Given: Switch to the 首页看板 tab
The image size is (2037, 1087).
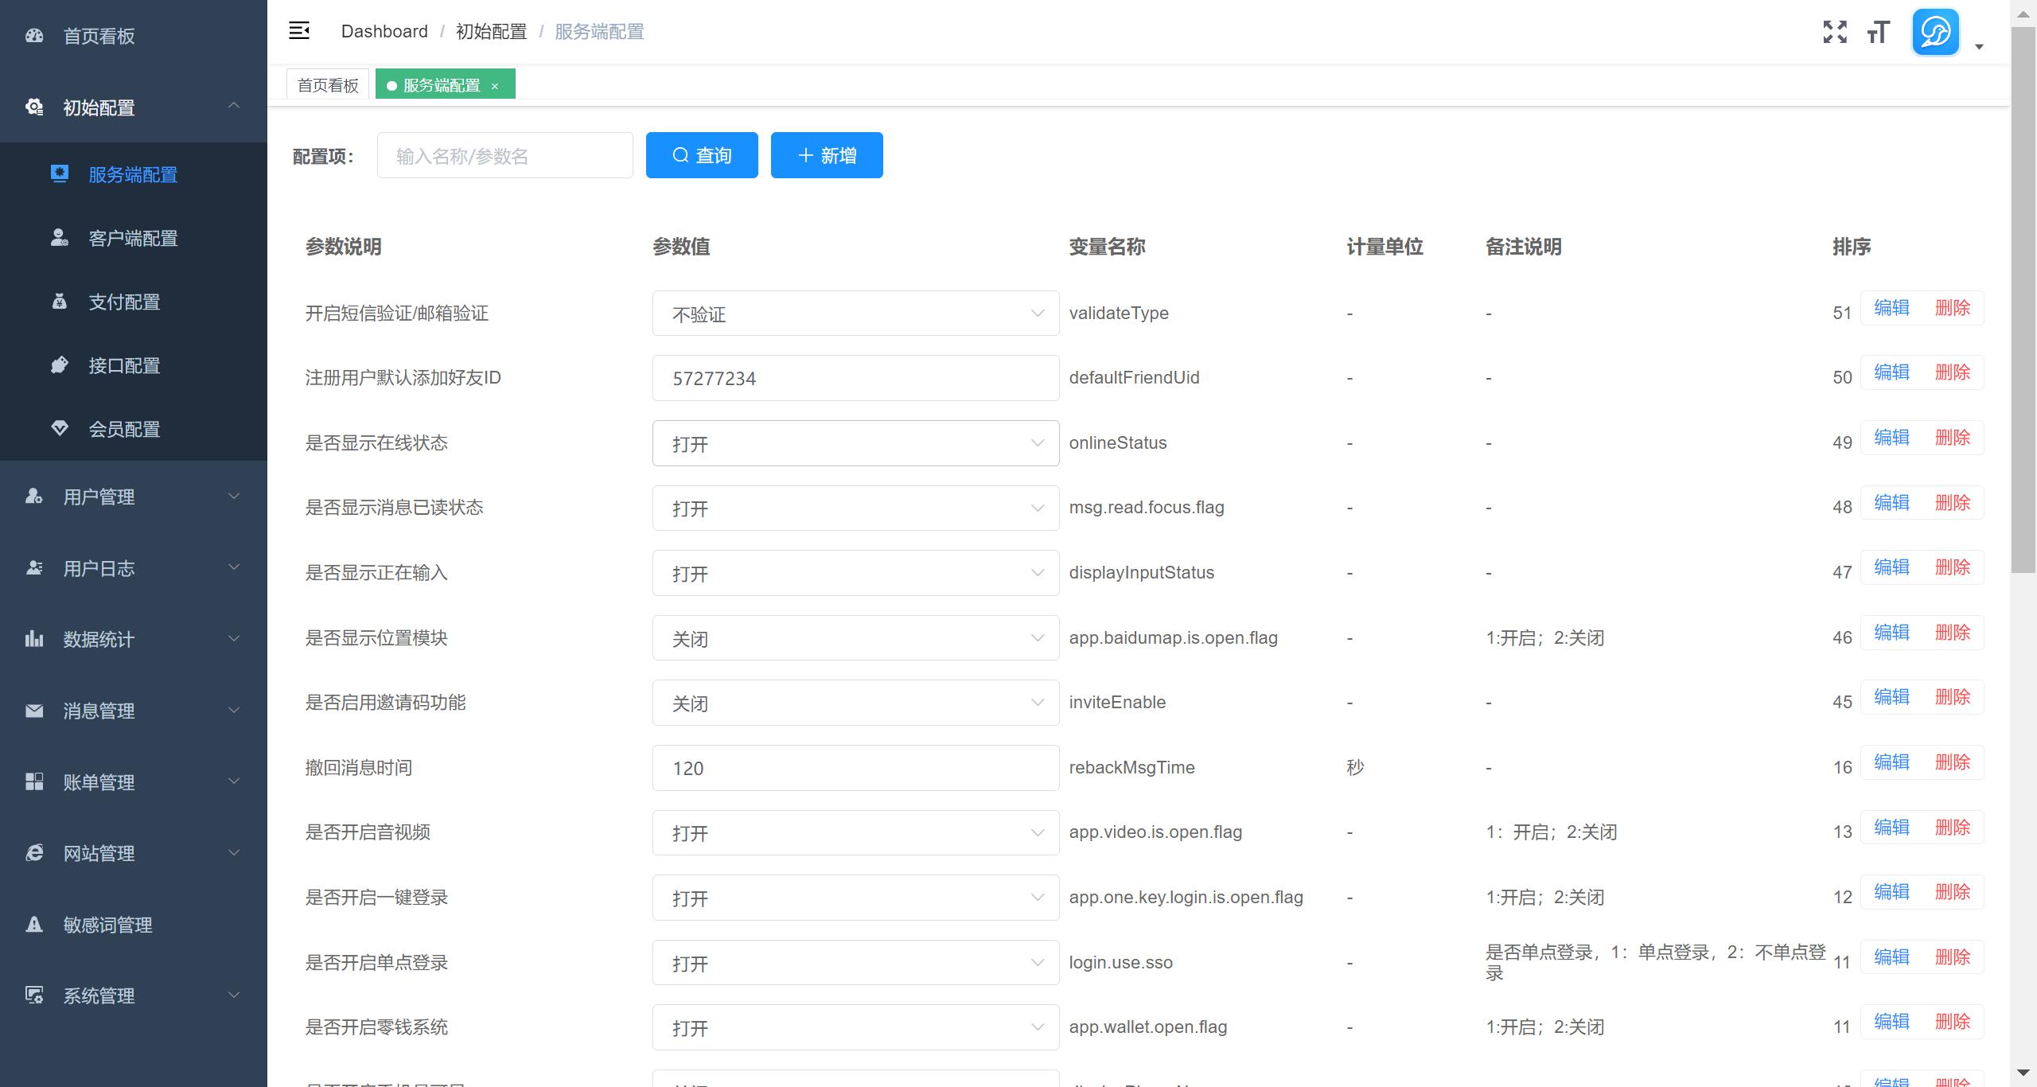Looking at the screenshot, I should 328,84.
